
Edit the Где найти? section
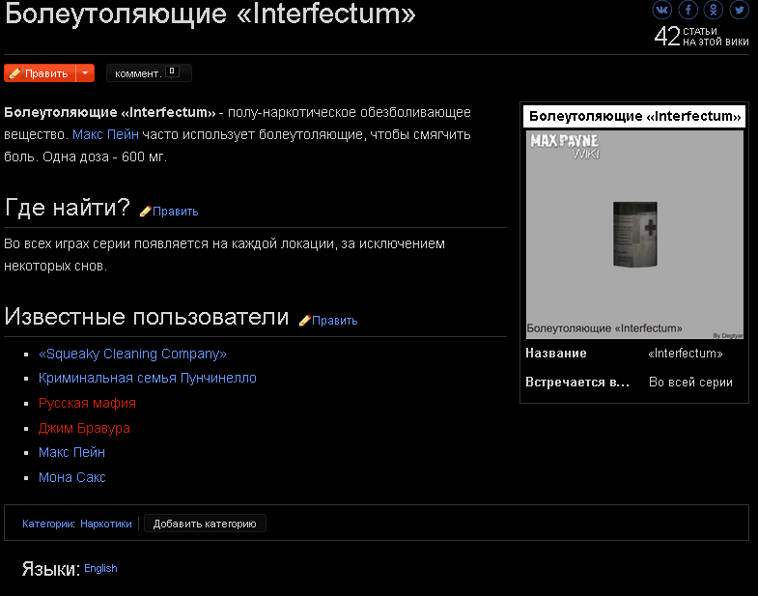pyautogui.click(x=175, y=212)
